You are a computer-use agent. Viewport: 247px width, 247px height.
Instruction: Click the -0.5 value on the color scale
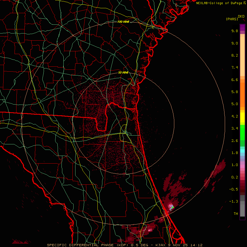click(234, 189)
